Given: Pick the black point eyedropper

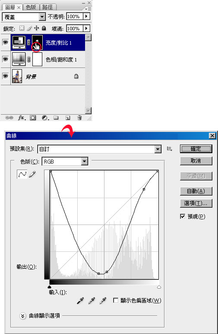Looking at the screenshot, I should click(x=80, y=301).
